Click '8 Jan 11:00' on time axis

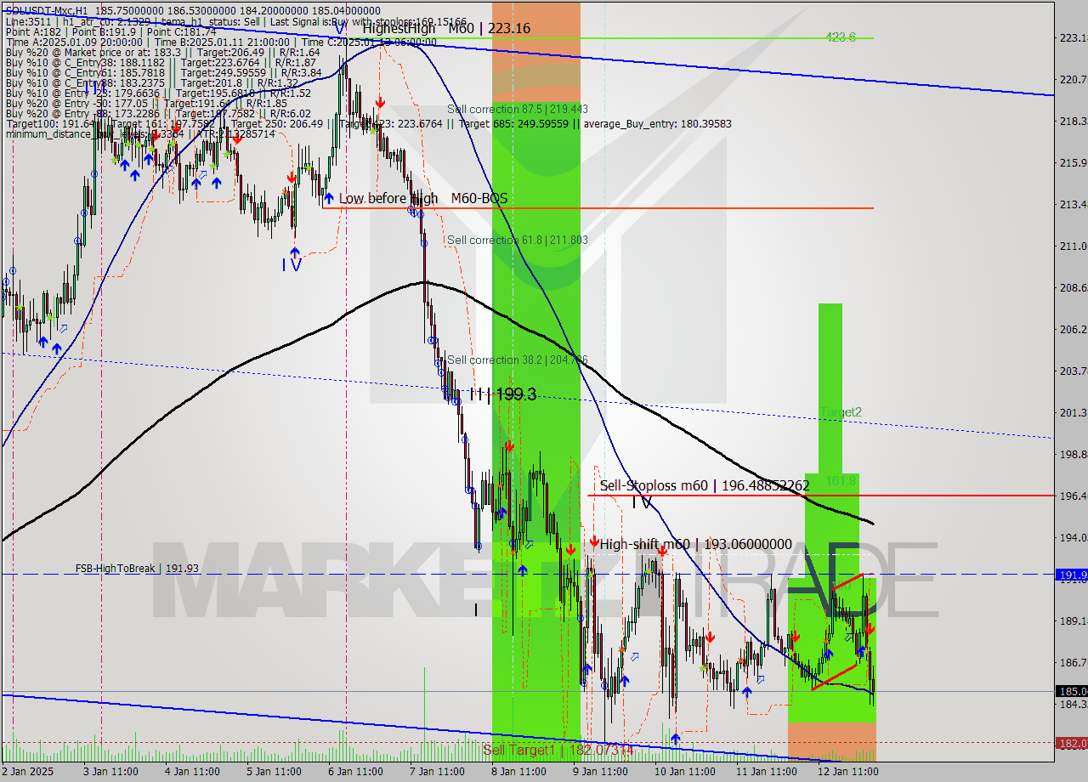click(518, 772)
